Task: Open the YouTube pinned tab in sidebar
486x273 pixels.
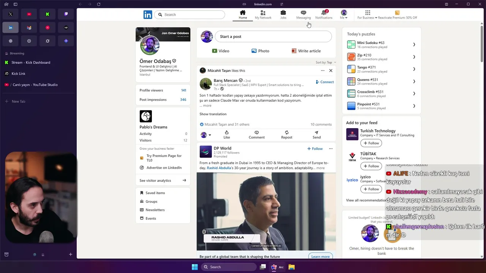Action: click(x=29, y=14)
